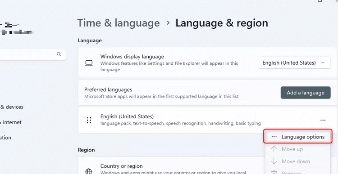Click the breadcrumb chevron after Time & language
This screenshot has height=174, width=338.
point(169,23)
